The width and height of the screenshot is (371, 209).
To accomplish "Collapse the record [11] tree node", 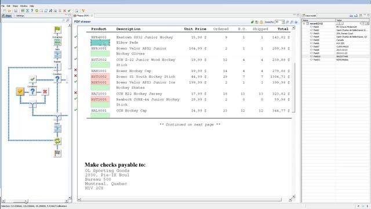I will pyautogui.click(x=304, y=24).
